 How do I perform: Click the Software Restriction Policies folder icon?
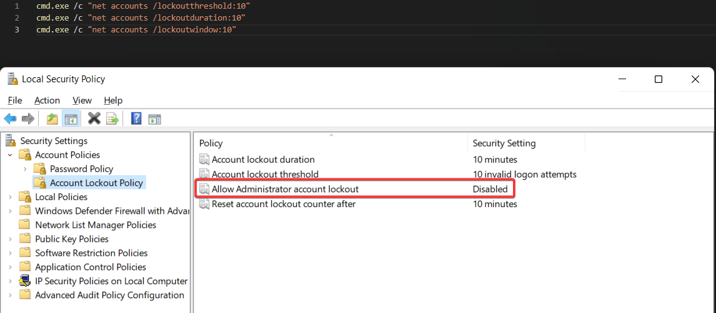25,253
